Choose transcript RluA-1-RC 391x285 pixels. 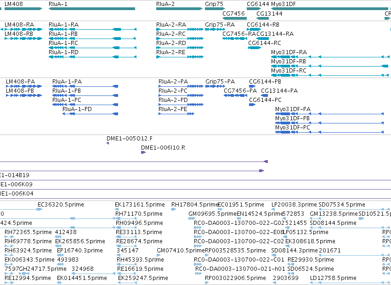[92, 48]
